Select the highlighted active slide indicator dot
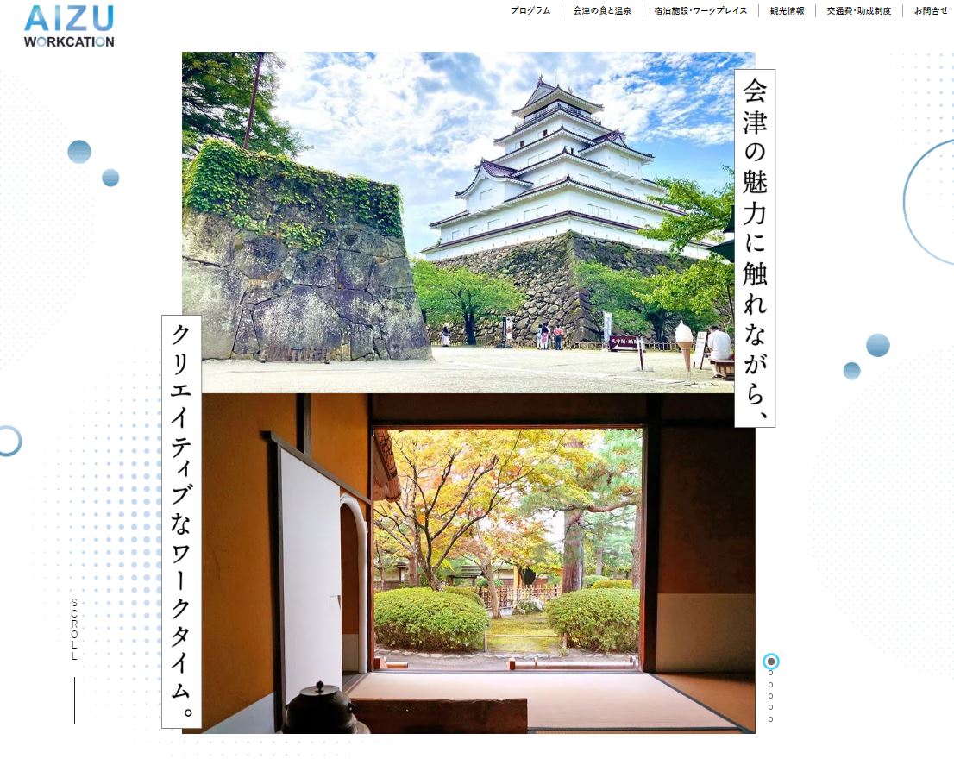Image resolution: width=954 pixels, height=765 pixels. pos(771,661)
